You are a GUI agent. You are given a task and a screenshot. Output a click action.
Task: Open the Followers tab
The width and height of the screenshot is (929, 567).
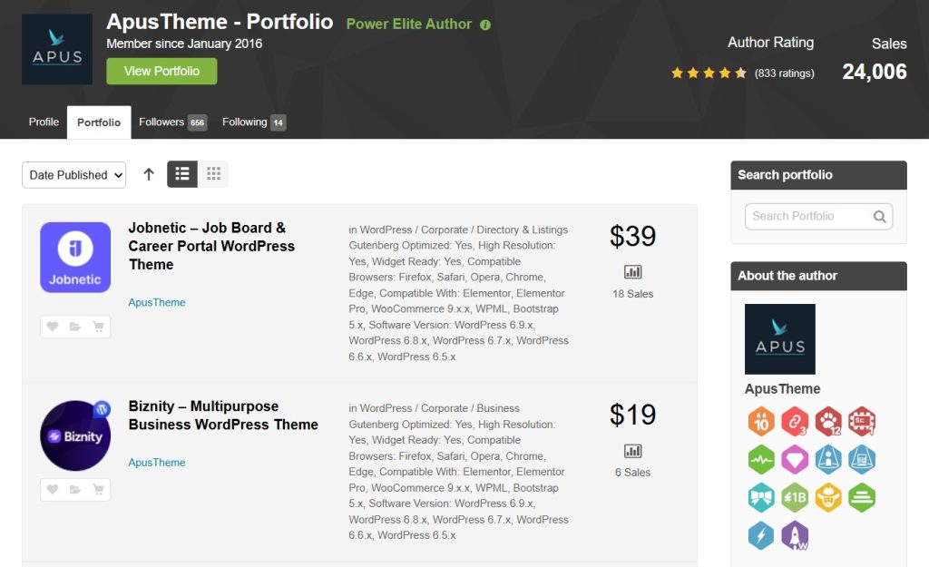coord(171,122)
